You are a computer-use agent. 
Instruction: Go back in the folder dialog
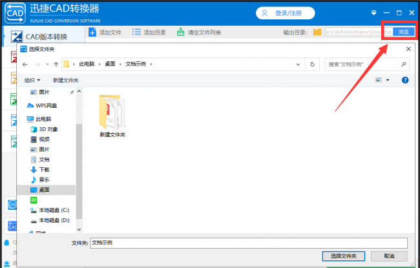tap(25, 65)
